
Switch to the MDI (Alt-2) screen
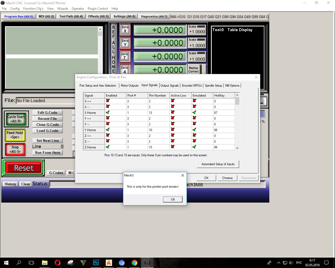point(46,16)
